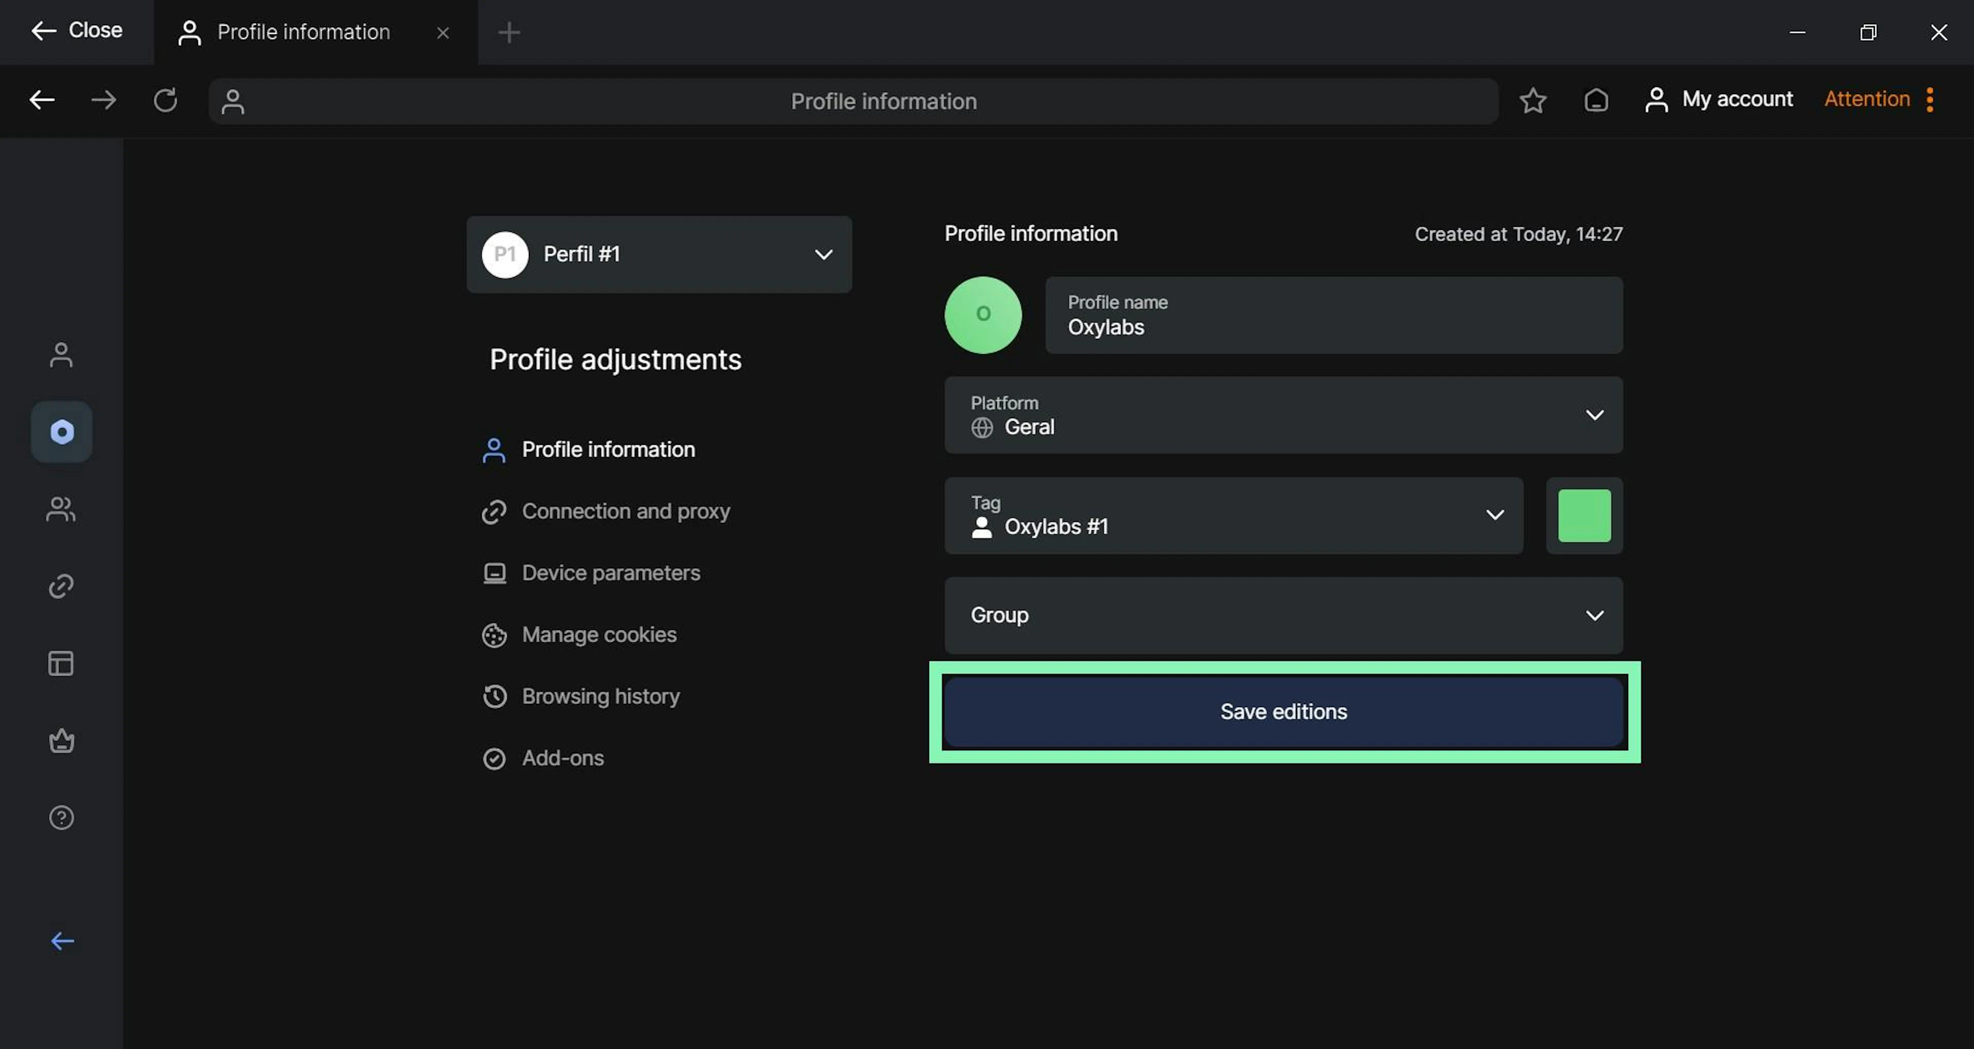The image size is (1974, 1049).
Task: Click the Profile adjustments heading
Action: 615,359
